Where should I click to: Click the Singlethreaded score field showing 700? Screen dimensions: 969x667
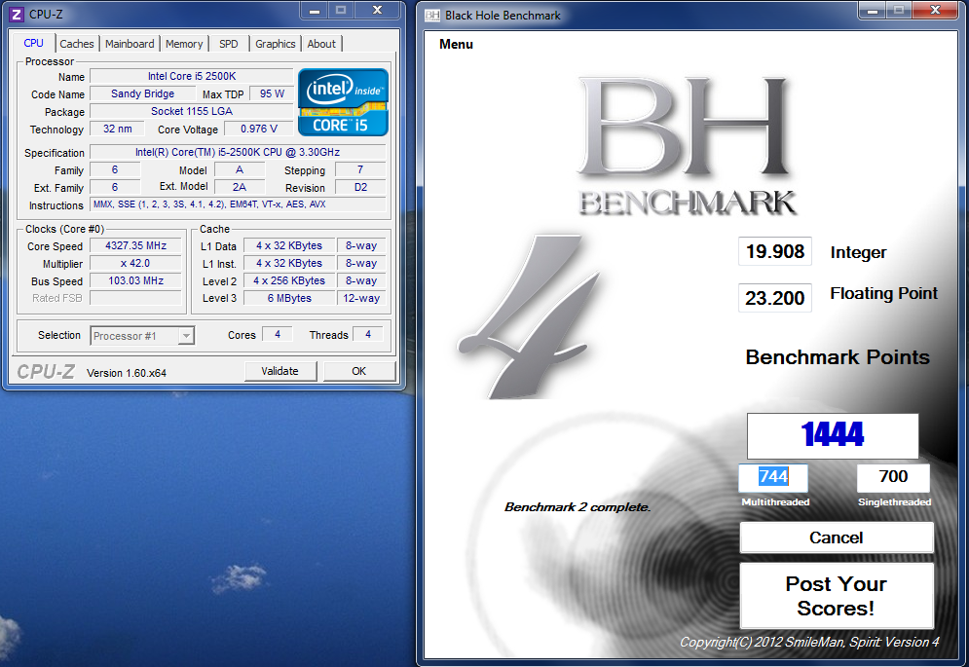coord(893,477)
